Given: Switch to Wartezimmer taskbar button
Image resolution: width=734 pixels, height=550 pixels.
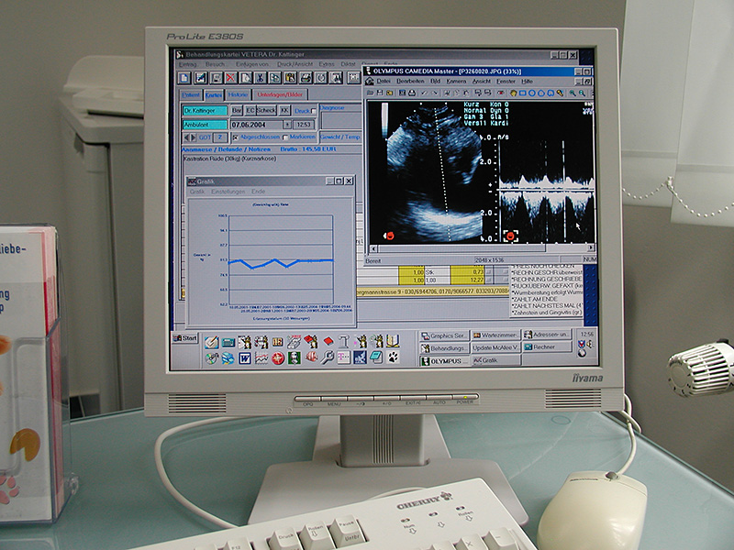Looking at the screenshot, I should (495, 335).
